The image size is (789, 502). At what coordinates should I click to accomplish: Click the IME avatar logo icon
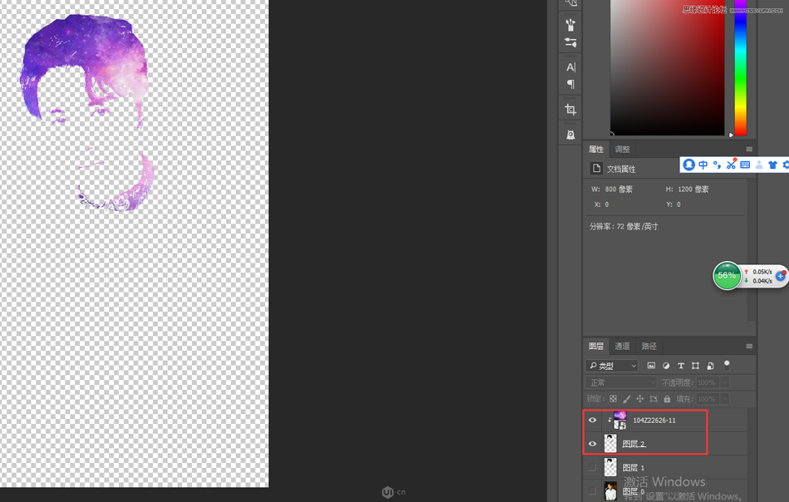pos(689,165)
